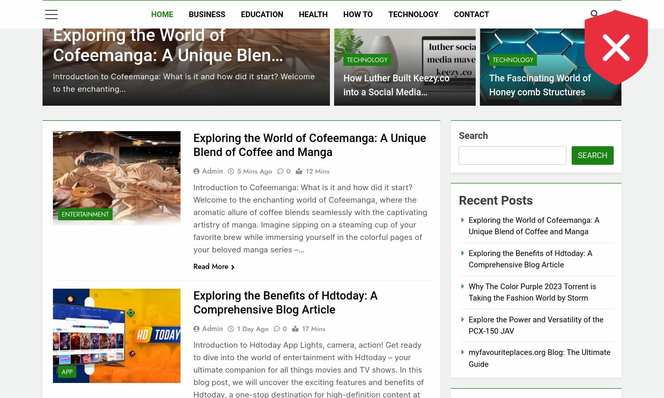Viewport: 664px width, 398px height.
Task: Click TECHNOLOGY tag on Keezy.co card
Action: click(367, 60)
